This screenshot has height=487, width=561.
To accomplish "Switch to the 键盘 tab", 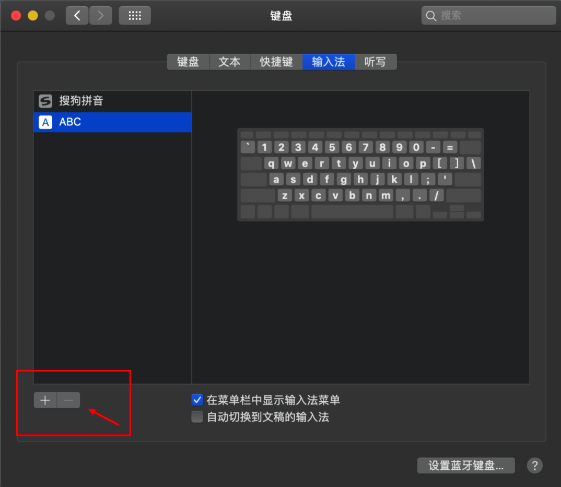I will pyautogui.click(x=188, y=62).
